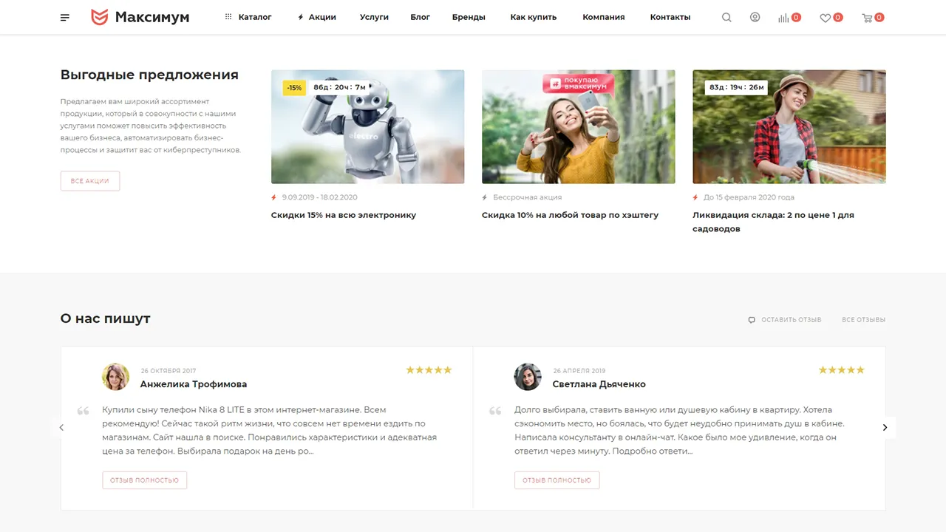Viewport: 946px width, 532px height.
Task: Show next review with right arrow
Action: [x=885, y=427]
